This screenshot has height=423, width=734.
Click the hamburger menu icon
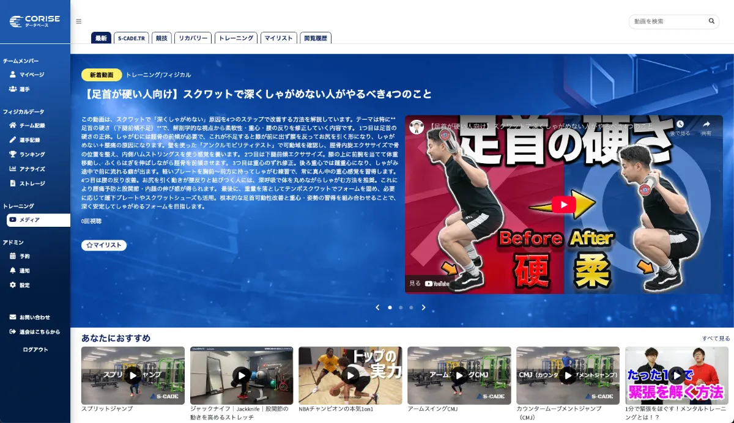pyautogui.click(x=78, y=21)
